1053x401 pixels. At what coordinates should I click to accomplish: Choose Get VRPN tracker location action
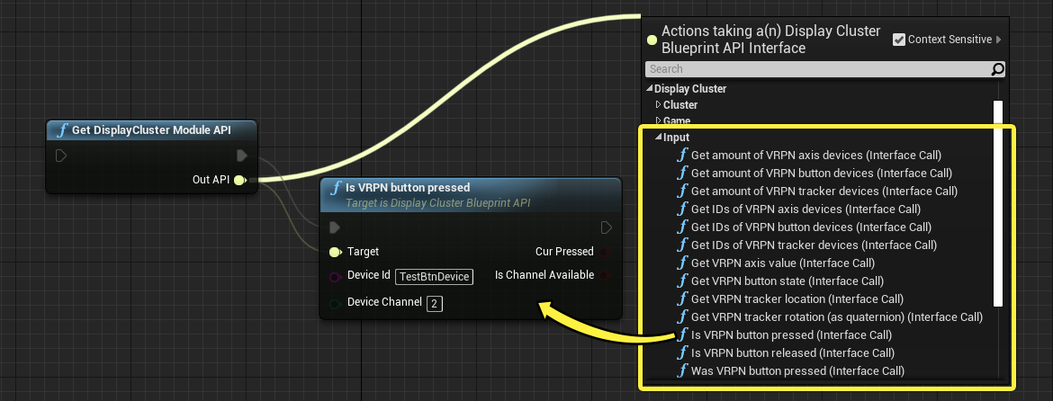point(790,299)
